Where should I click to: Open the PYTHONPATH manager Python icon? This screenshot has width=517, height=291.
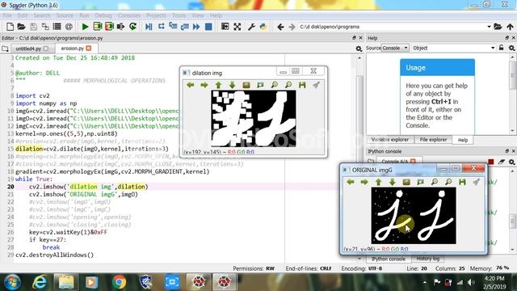click(263, 27)
